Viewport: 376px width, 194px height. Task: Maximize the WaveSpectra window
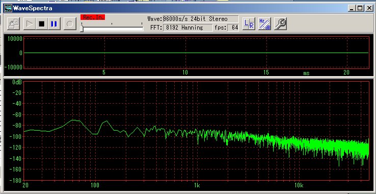(x=360, y=8)
